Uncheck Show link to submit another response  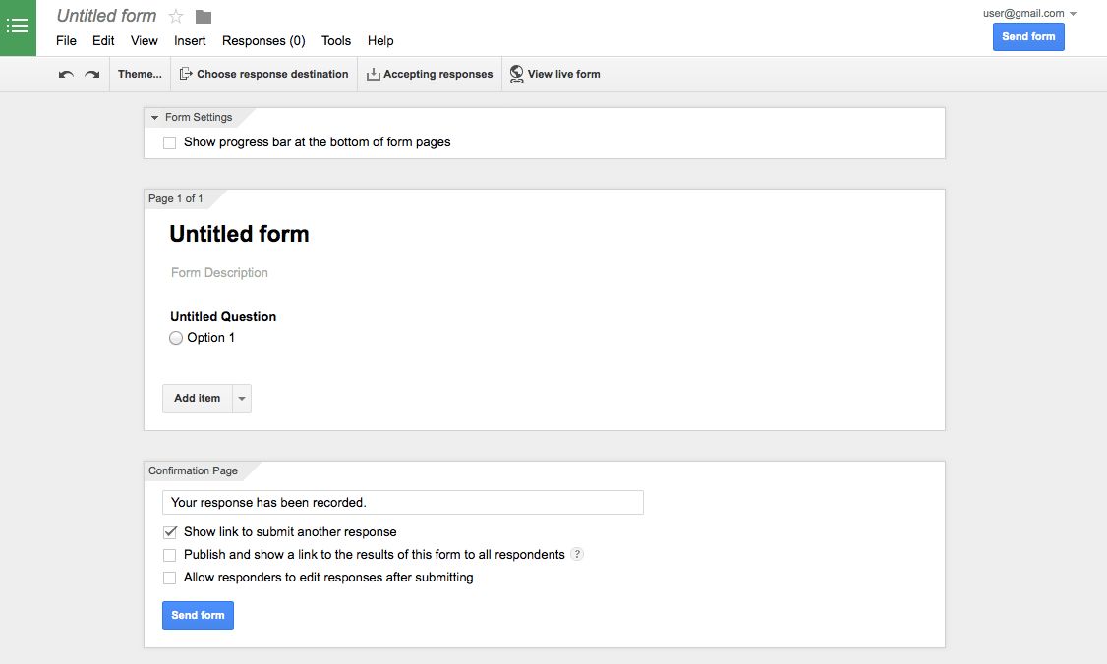click(x=170, y=531)
